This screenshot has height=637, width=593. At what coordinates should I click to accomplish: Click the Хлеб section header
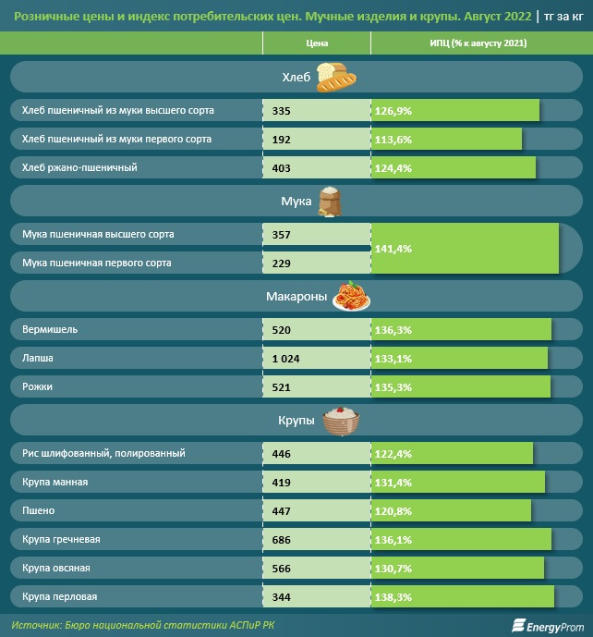tap(296, 77)
